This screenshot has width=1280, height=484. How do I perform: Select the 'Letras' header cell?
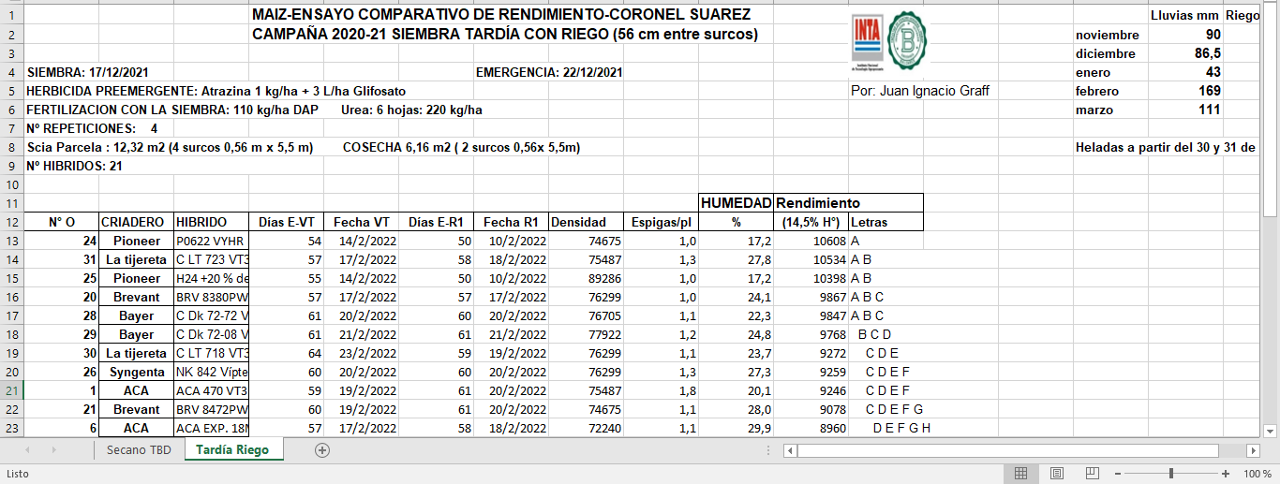pos(886,222)
